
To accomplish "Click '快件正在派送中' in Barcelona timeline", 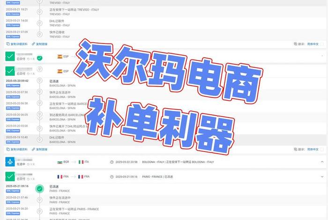I will pyautogui.click(x=60, y=92).
